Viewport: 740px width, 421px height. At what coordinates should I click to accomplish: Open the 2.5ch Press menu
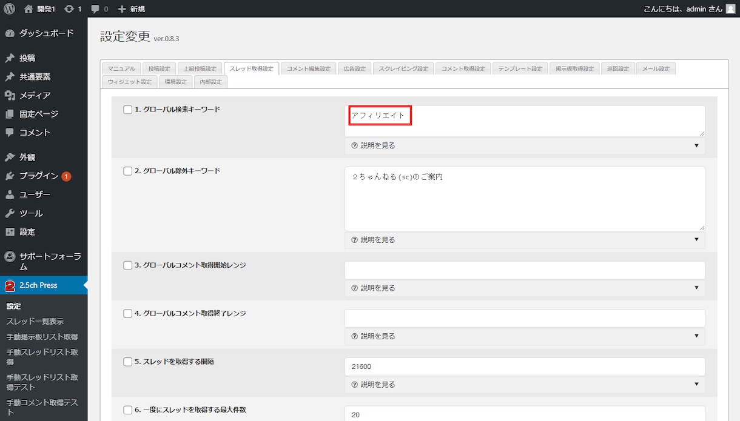click(44, 285)
